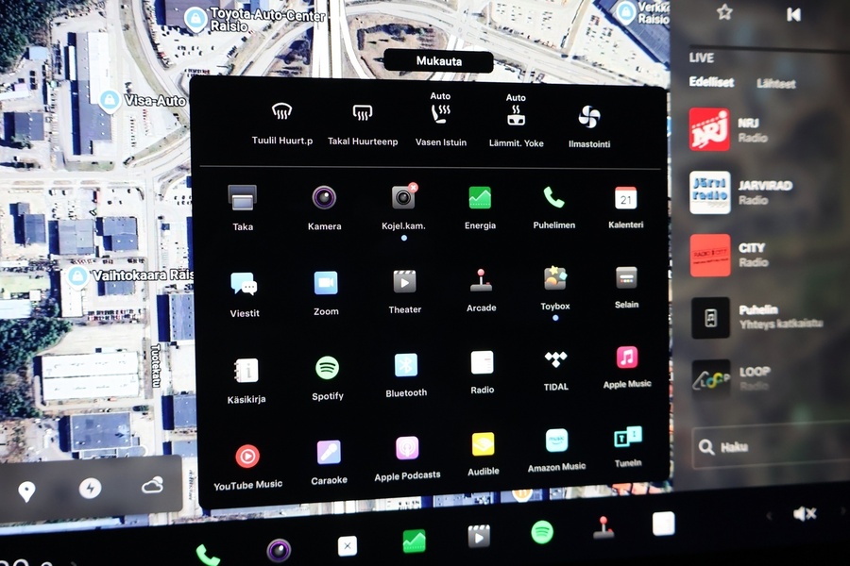The height and width of the screenshot is (566, 850).
Task: Toggle the Lämmit. Yoke steering heater
Action: click(x=516, y=115)
